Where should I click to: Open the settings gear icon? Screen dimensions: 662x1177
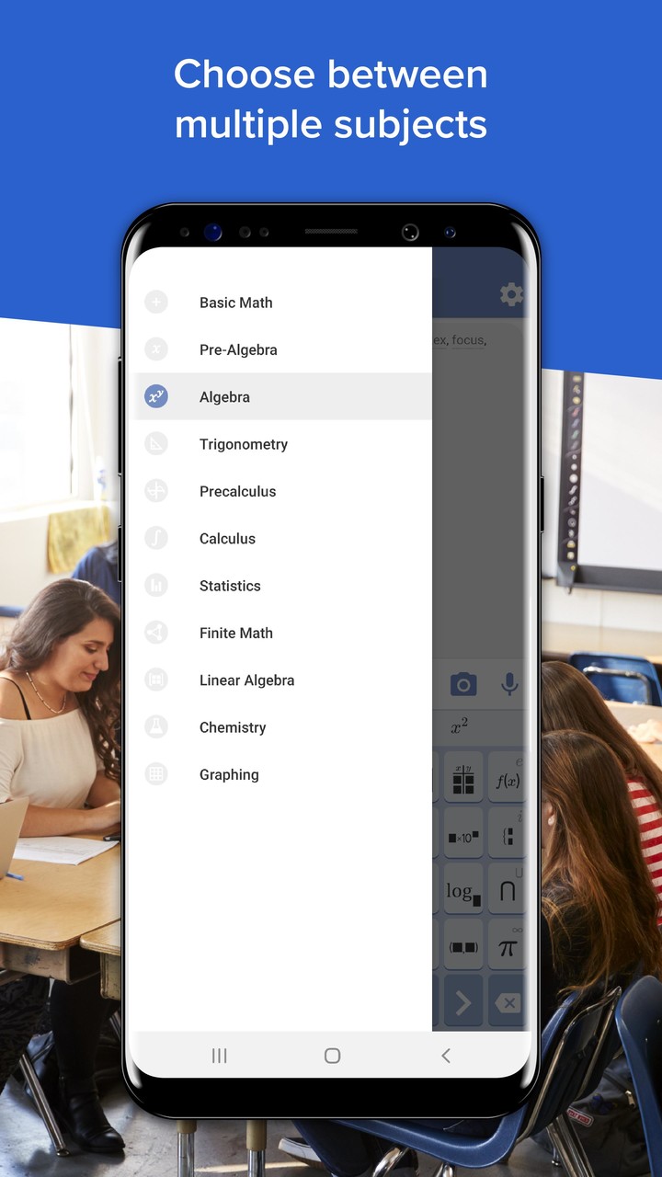[511, 294]
